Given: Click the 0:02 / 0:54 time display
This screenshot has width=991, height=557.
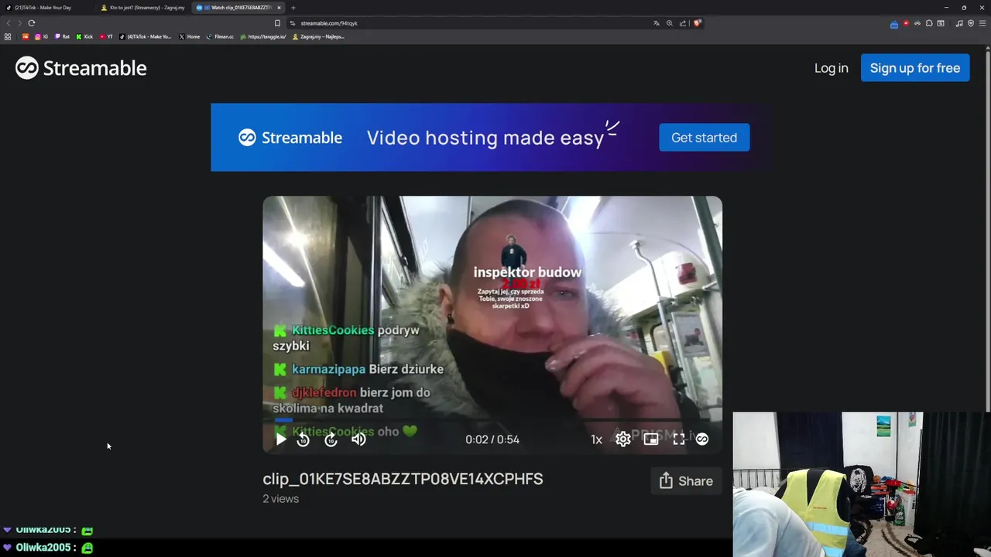Looking at the screenshot, I should click(x=492, y=439).
